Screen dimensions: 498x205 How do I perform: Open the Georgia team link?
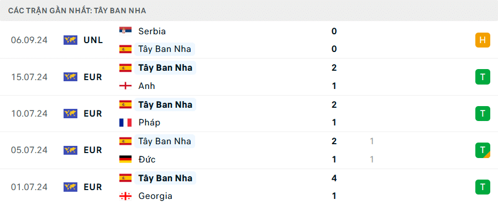[154, 196]
